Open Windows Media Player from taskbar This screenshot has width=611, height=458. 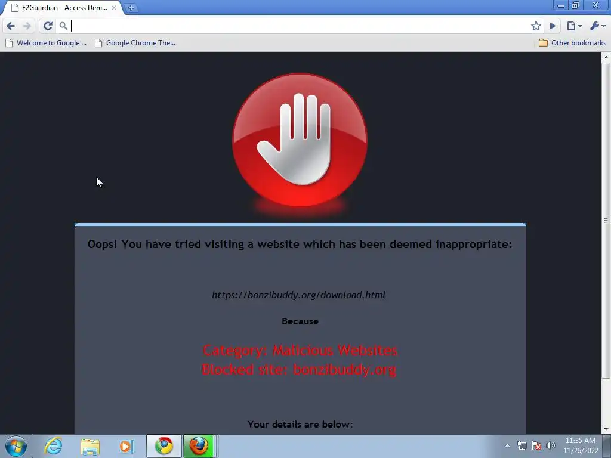pyautogui.click(x=126, y=446)
